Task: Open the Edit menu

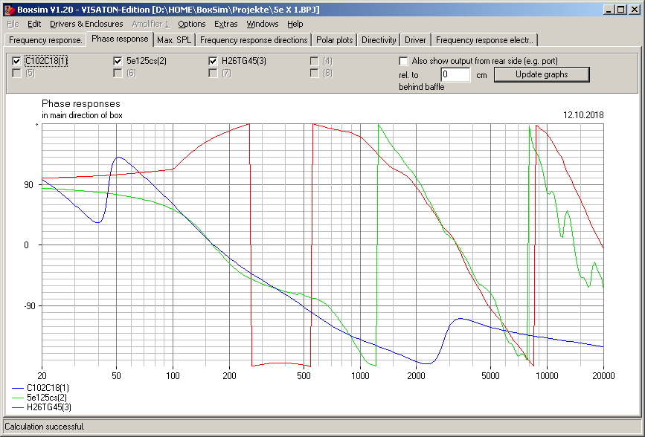Action: (34, 24)
